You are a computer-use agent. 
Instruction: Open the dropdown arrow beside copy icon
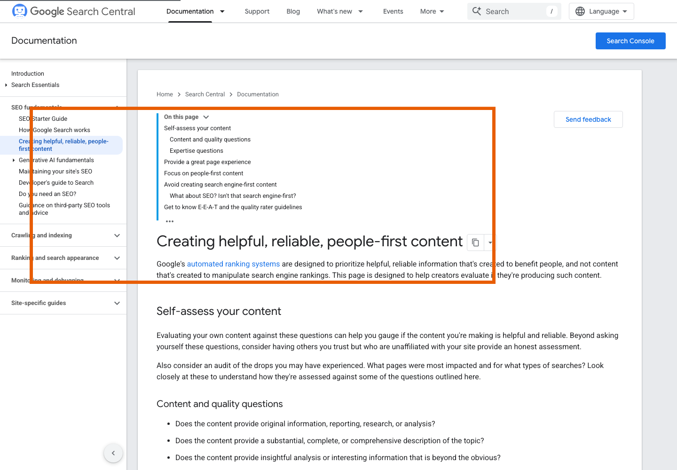point(490,243)
